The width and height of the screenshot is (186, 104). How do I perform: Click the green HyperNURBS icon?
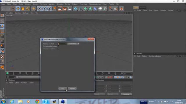pos(85,9)
